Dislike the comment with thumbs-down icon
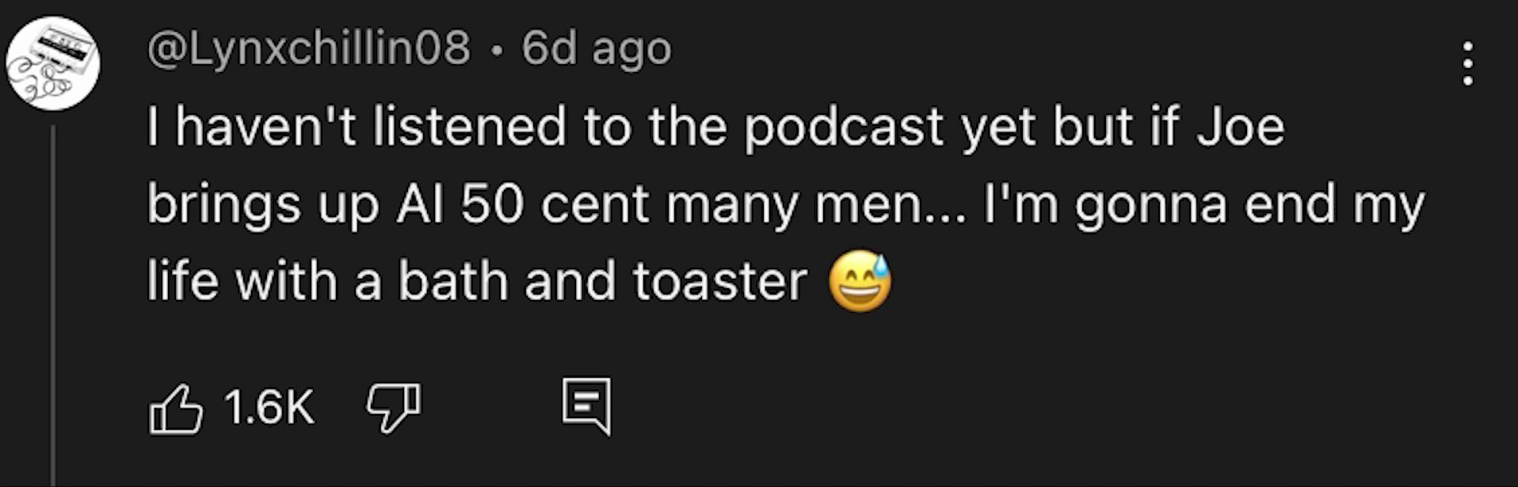The image size is (1518, 487). click(x=393, y=408)
